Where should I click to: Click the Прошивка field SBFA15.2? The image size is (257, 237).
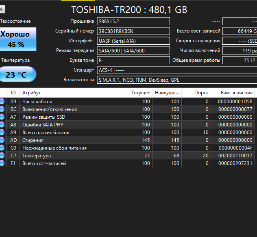point(133,21)
